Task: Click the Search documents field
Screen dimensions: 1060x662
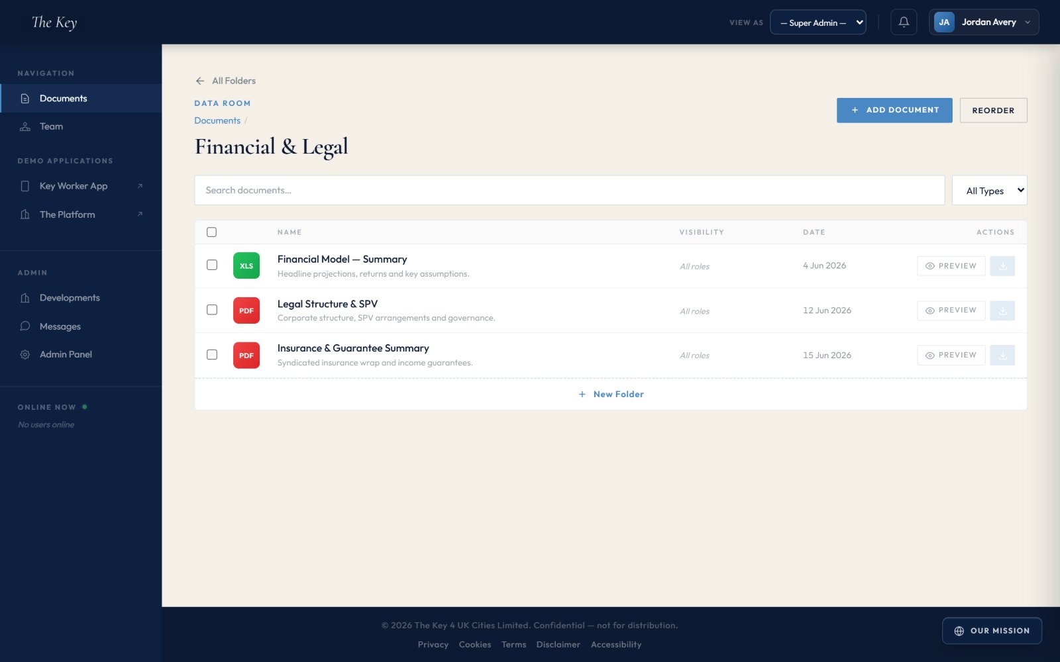Action: click(570, 191)
